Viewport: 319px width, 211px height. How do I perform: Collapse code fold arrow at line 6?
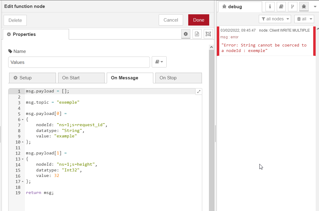click(23, 120)
